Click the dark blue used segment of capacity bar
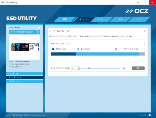The image size is (156, 118). [63, 54]
